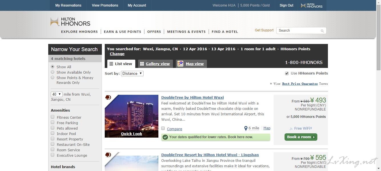Click the Gallery view grid icon

pos(142,64)
